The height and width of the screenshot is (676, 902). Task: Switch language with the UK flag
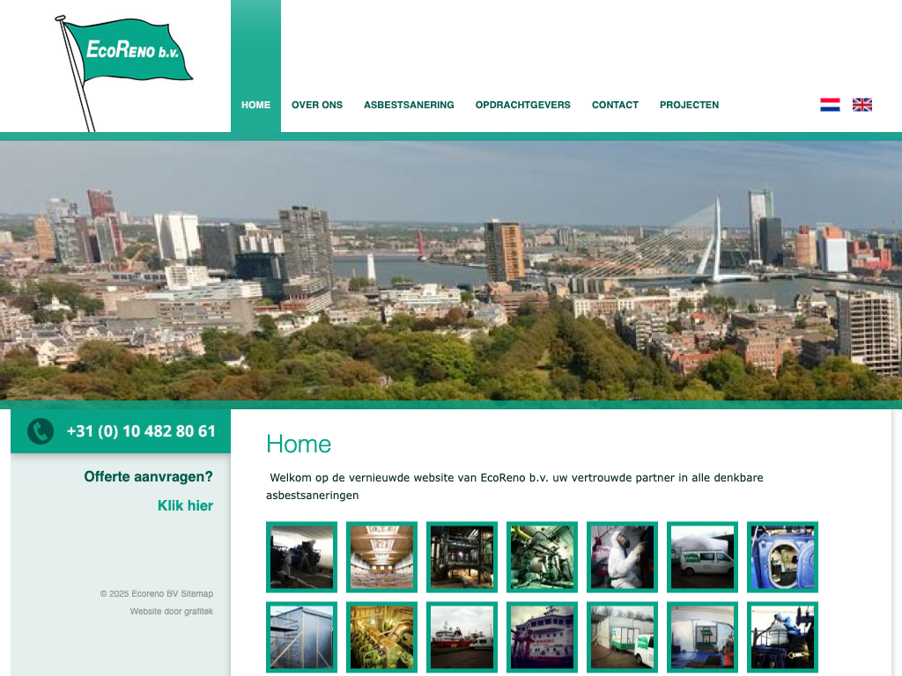861,105
